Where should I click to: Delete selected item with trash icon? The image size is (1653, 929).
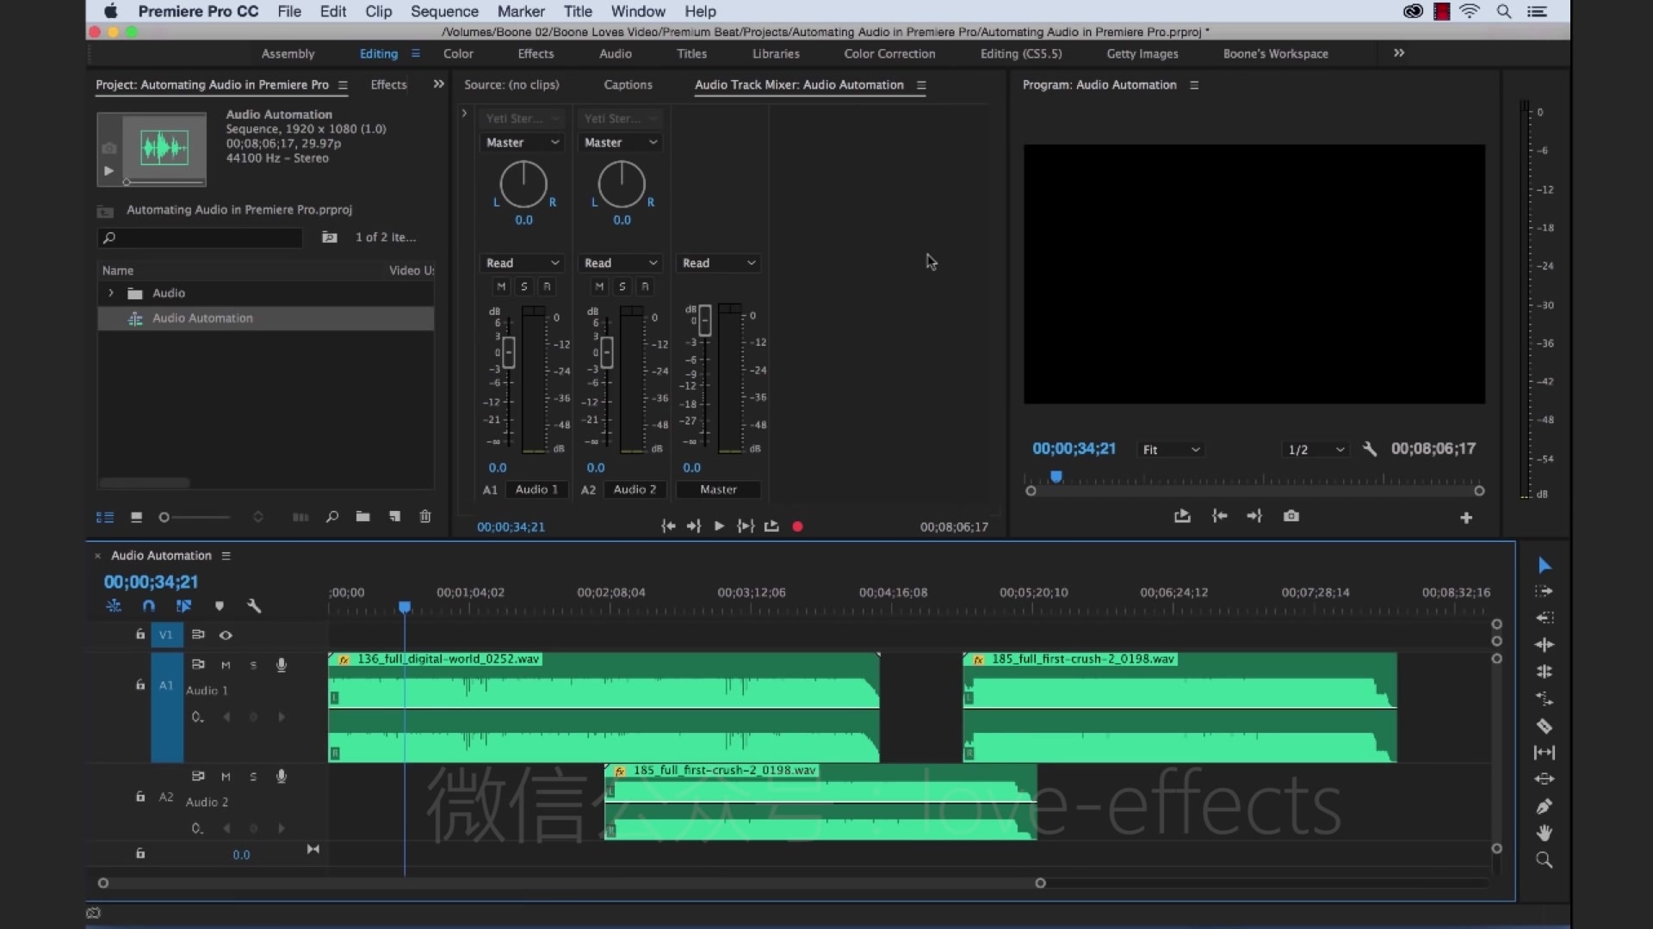(425, 517)
